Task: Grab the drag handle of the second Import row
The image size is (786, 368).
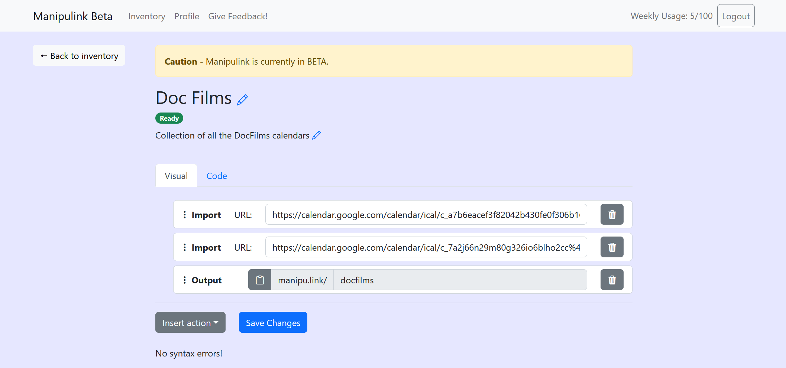Action: tap(185, 247)
